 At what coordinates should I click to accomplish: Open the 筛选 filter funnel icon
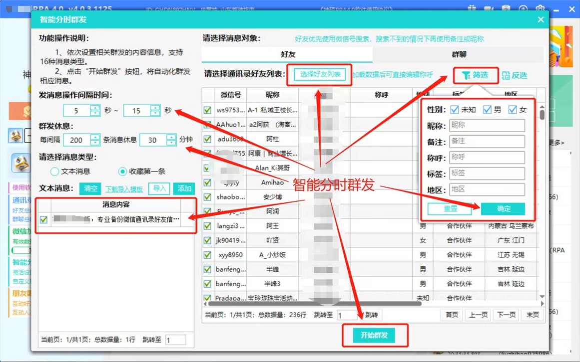466,75
